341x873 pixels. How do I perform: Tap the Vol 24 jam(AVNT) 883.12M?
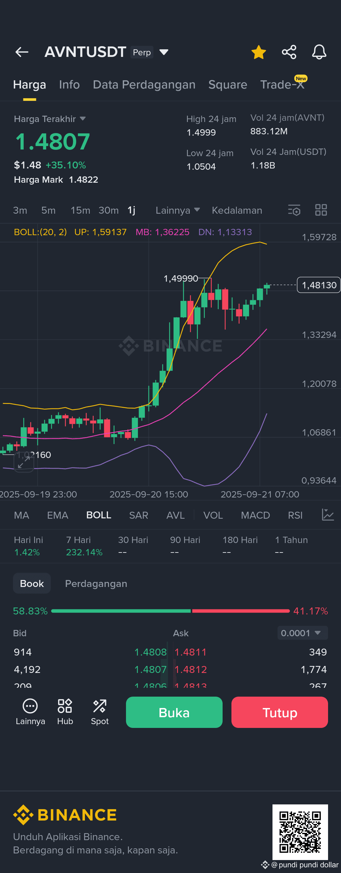(269, 131)
